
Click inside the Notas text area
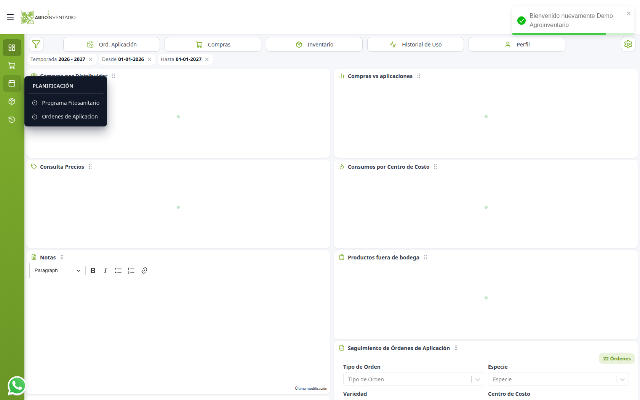(178, 331)
